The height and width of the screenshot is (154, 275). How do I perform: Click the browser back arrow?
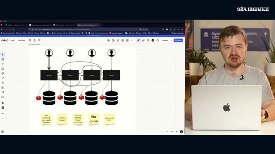tap(2, 30)
